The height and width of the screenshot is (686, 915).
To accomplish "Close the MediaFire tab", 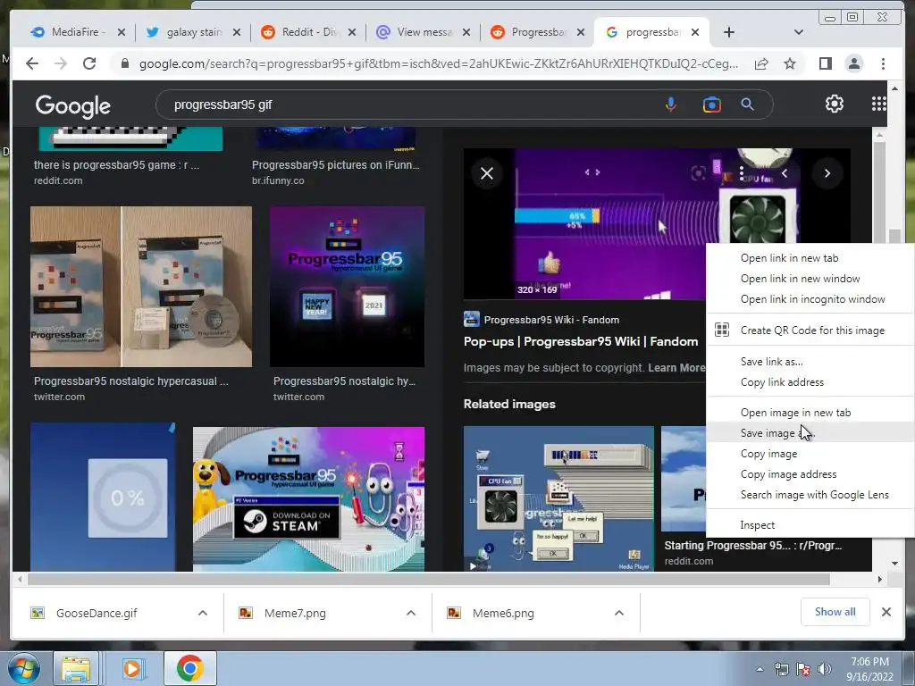I will tap(122, 33).
